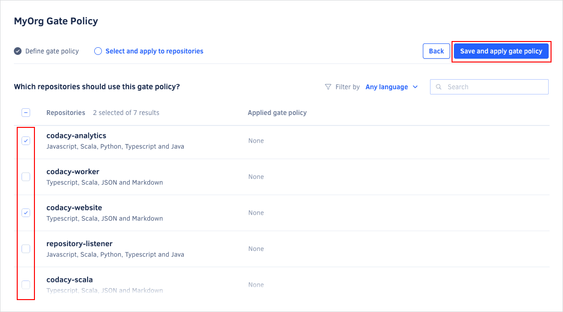Deselect the codacy-website checkbox
Image resolution: width=563 pixels, height=312 pixels.
[26, 212]
